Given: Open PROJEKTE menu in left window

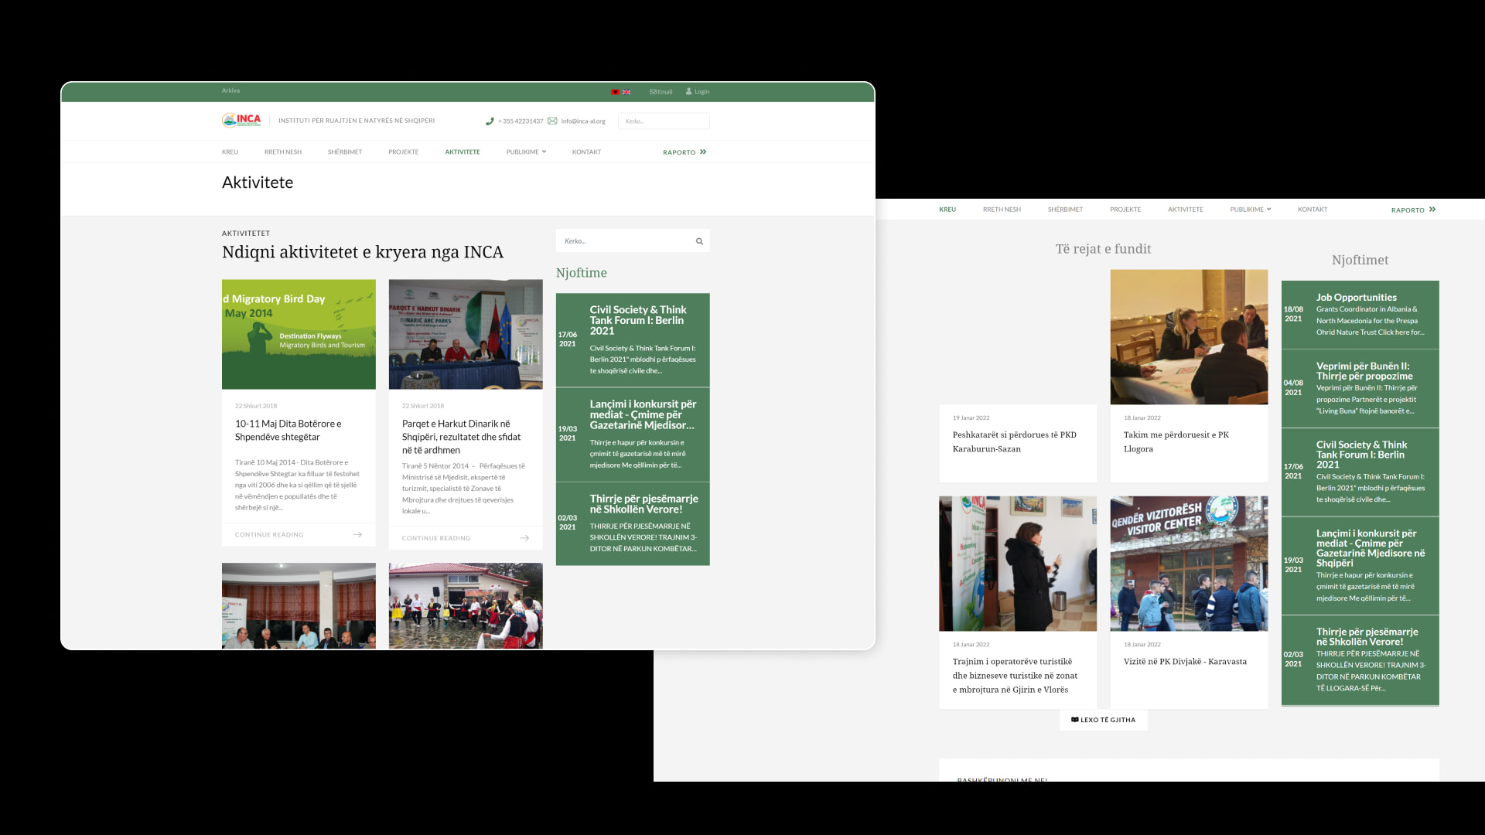Looking at the screenshot, I should [404, 152].
